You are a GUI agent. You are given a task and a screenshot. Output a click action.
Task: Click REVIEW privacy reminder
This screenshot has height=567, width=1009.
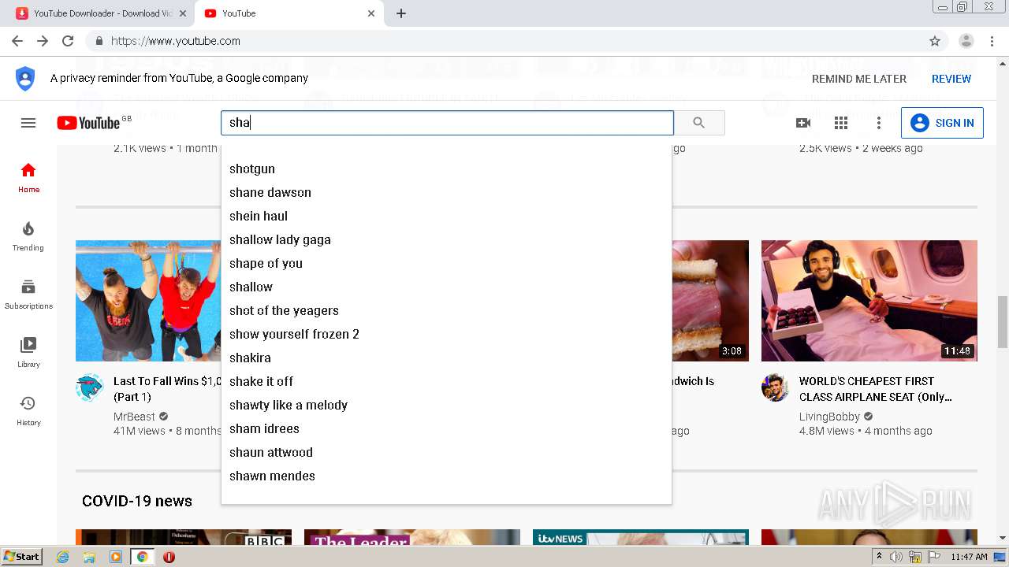951,79
